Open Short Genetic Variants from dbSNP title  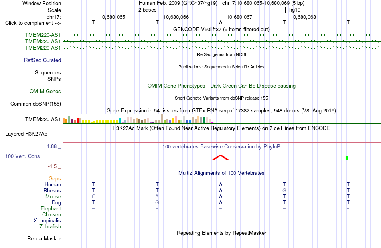click(221, 98)
